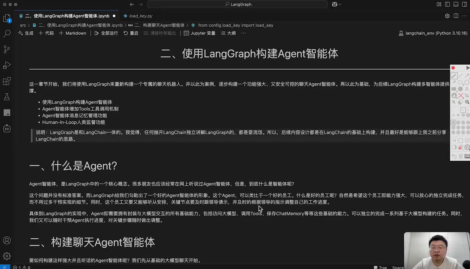The width and height of the screenshot is (470, 269).
Task: Pick the highlighted square swatch in annotation palette
Action: point(453,122)
